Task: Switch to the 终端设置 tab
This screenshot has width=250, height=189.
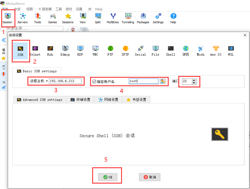Action: click(80, 100)
